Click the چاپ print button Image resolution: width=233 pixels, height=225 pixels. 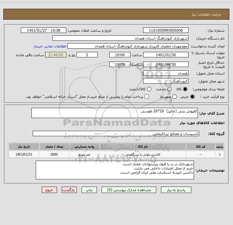click(x=89, y=190)
